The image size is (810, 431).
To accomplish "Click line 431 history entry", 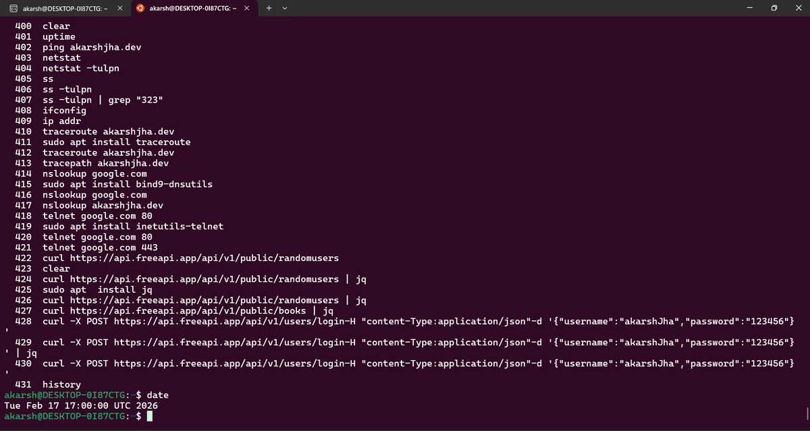I will click(x=48, y=384).
